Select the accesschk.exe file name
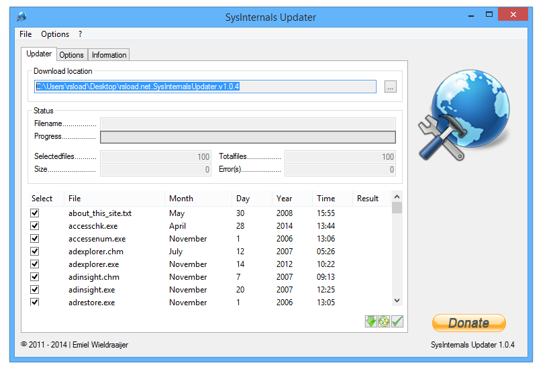The width and height of the screenshot is (553, 371). tap(93, 226)
